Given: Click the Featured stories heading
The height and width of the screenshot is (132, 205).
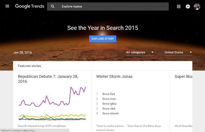Looking at the screenshot, I should coord(29,66).
